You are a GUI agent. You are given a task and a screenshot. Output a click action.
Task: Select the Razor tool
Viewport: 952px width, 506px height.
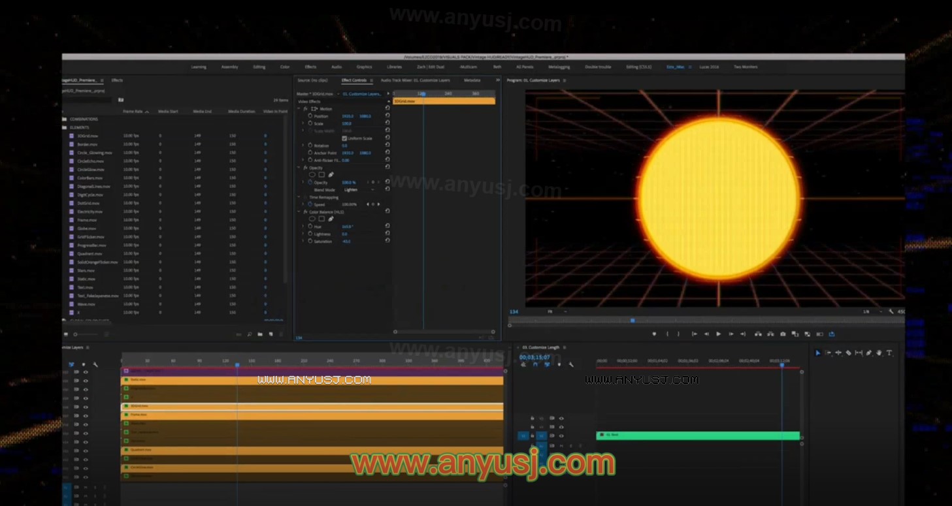[848, 353]
